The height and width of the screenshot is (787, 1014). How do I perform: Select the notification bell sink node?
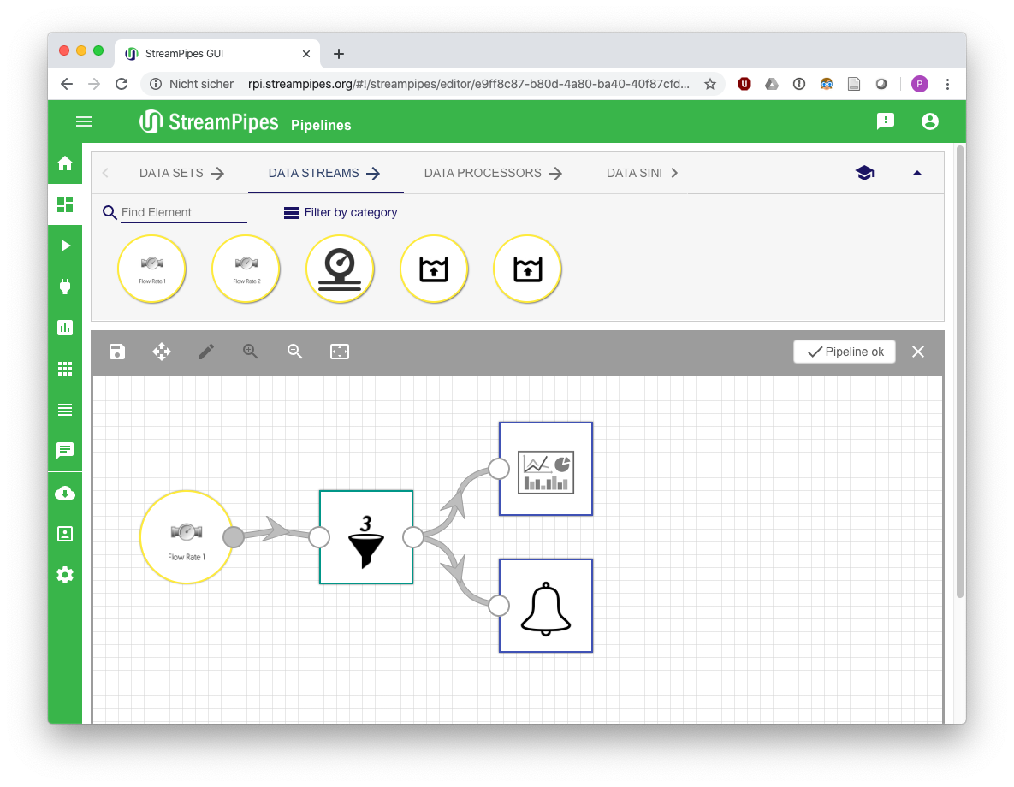(x=546, y=606)
